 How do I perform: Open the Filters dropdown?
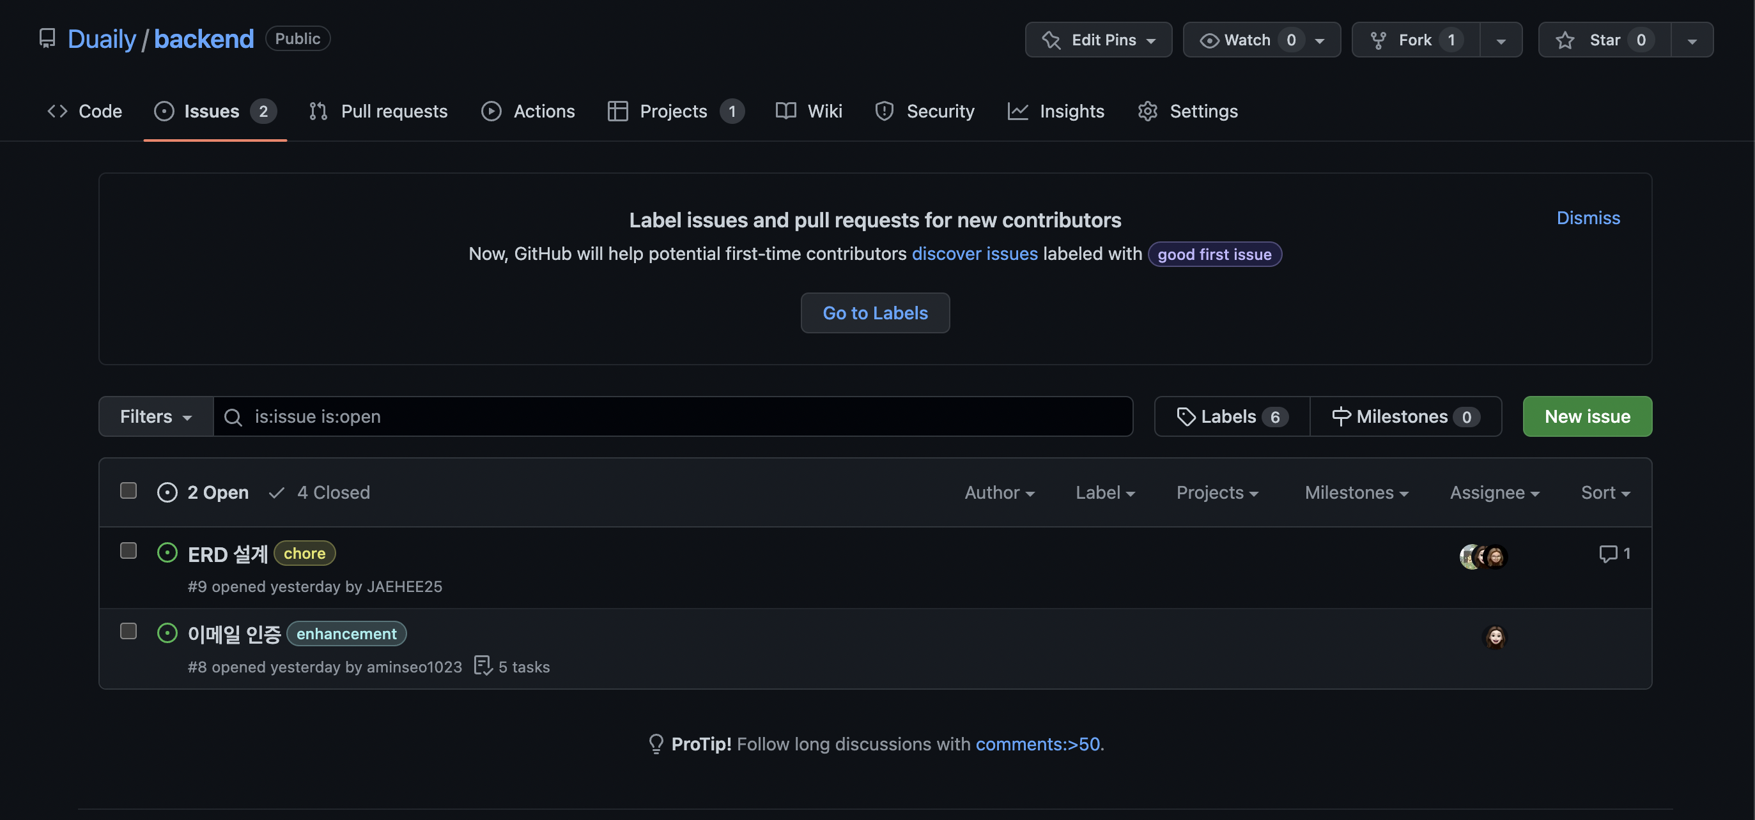tap(155, 416)
